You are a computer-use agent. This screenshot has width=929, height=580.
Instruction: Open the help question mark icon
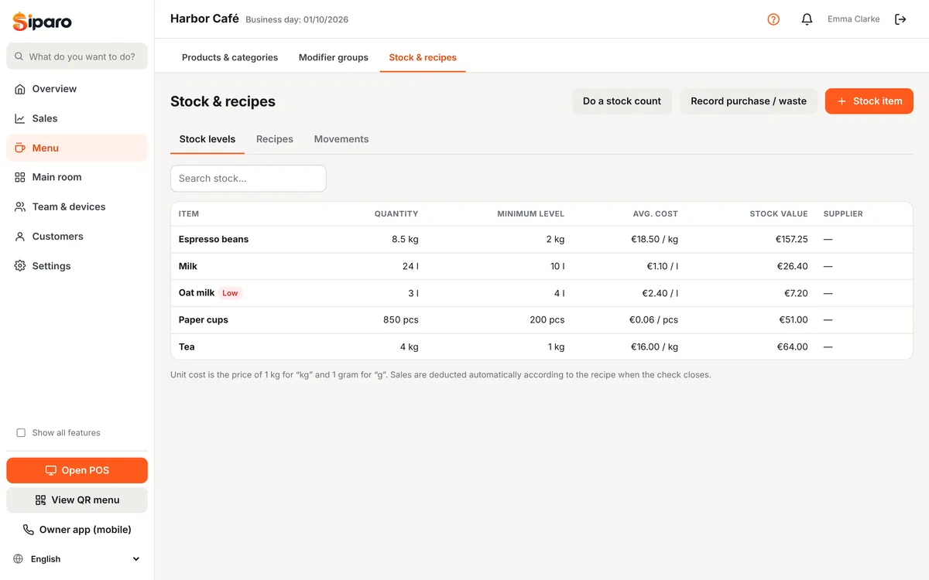tap(773, 19)
